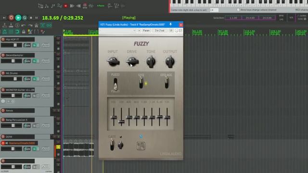This screenshot has width=308, height=173.
Task: Click the UI button in the FX window
Action: (171, 31)
